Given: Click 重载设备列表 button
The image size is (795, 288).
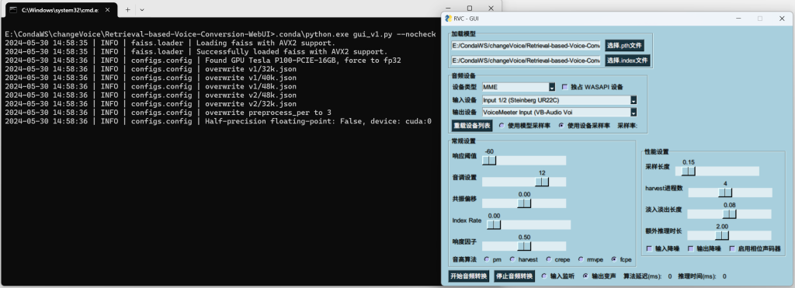Looking at the screenshot, I should click(471, 125).
